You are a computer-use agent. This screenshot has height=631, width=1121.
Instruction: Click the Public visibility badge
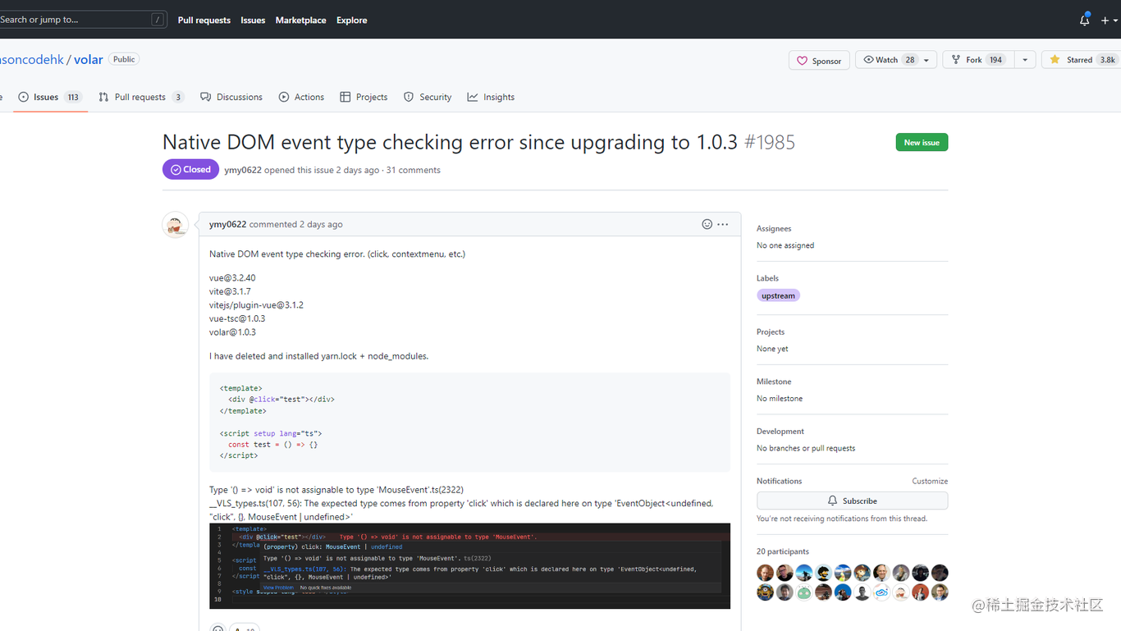coord(124,59)
